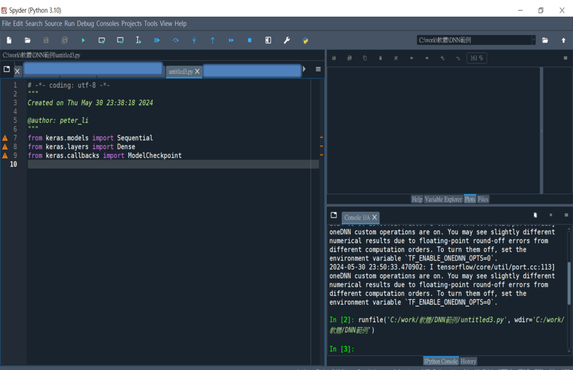Open the console pane options menu
573x370 pixels.
tap(566, 215)
